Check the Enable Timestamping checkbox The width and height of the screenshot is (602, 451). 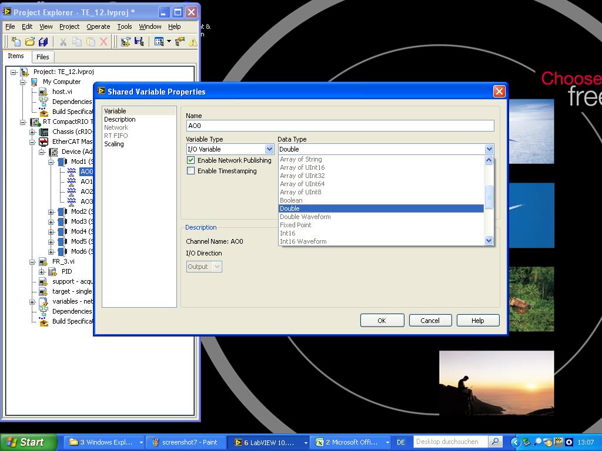coord(190,171)
